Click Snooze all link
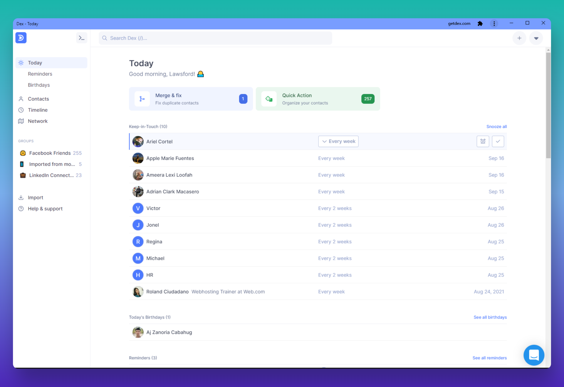Image resolution: width=564 pixels, height=387 pixels. (496, 127)
